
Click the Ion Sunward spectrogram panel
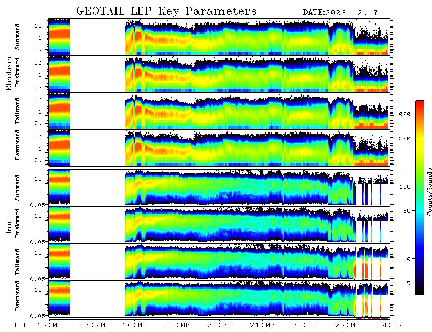pyautogui.click(x=219, y=188)
